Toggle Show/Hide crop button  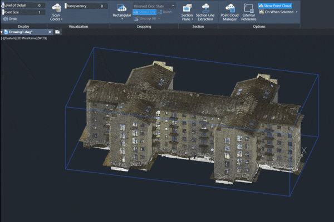coord(144,12)
